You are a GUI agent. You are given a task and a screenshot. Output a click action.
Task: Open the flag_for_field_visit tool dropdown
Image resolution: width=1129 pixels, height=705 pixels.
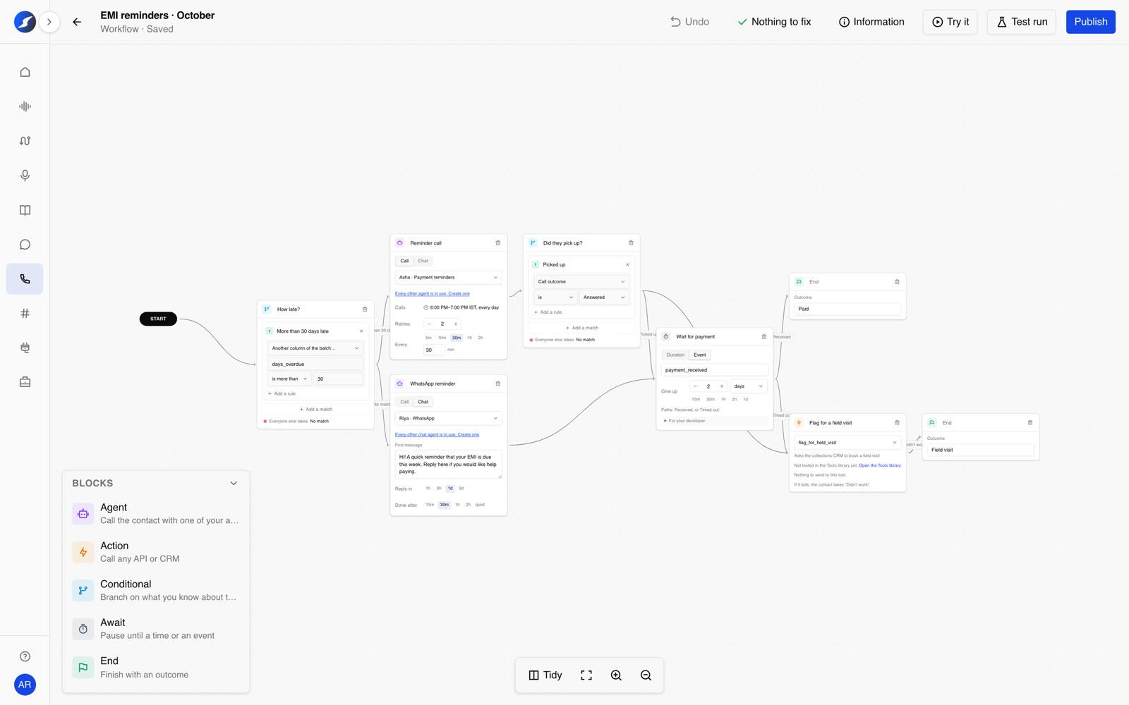pyautogui.click(x=847, y=443)
